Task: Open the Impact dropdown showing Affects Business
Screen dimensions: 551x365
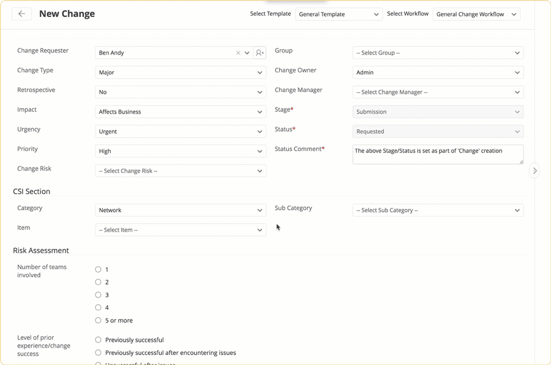Action: (259, 112)
